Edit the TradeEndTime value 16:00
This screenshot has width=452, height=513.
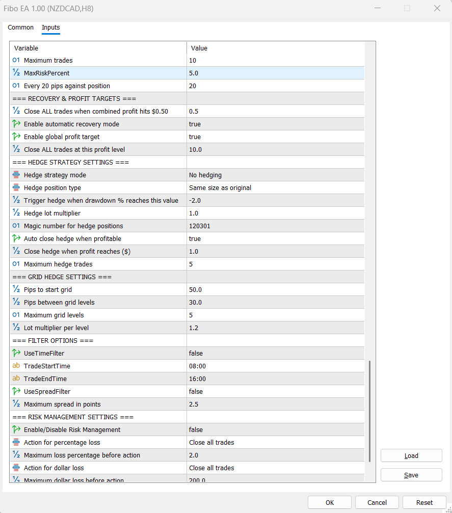tap(275, 379)
